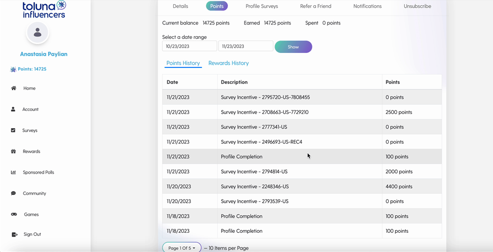Select Survey Incentive - 2248346-US row
The image size is (493, 252).
click(302, 186)
